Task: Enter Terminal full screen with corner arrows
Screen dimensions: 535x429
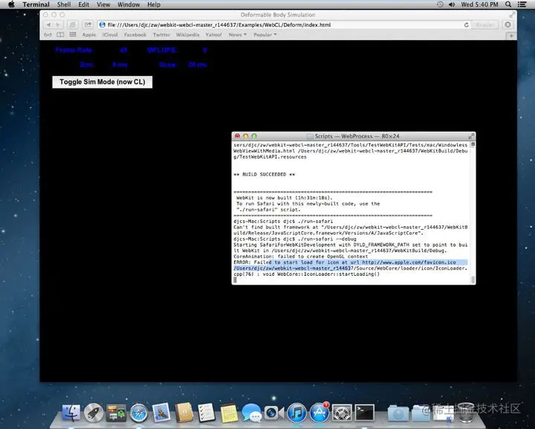Action: click(471, 136)
